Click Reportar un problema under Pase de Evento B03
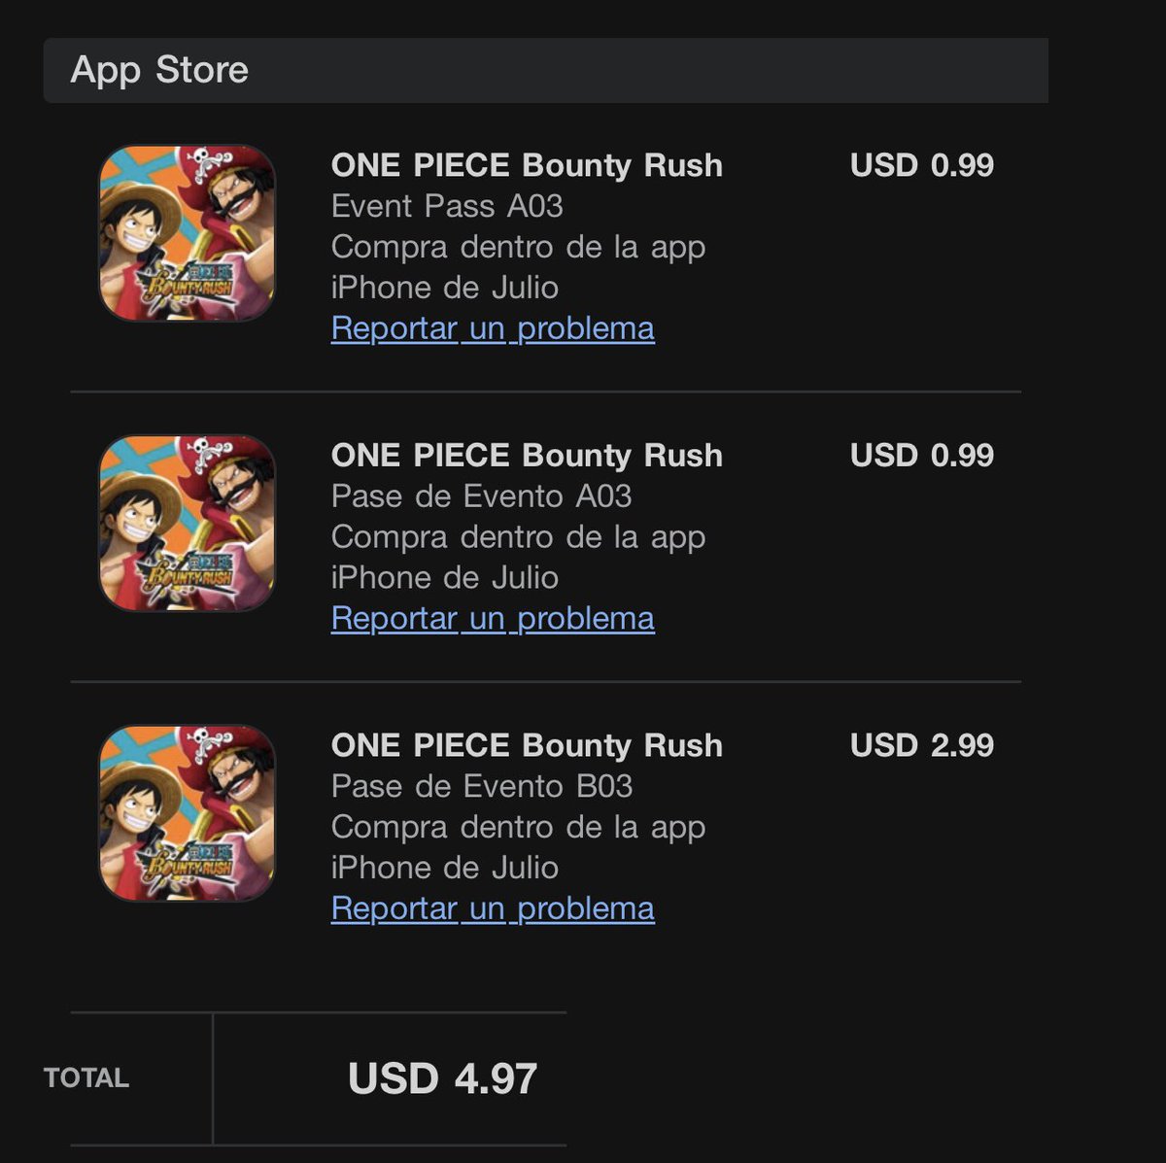Image resolution: width=1166 pixels, height=1163 pixels. (493, 908)
